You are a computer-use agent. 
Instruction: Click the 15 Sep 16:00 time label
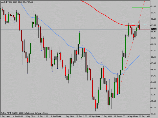point(94,116)
